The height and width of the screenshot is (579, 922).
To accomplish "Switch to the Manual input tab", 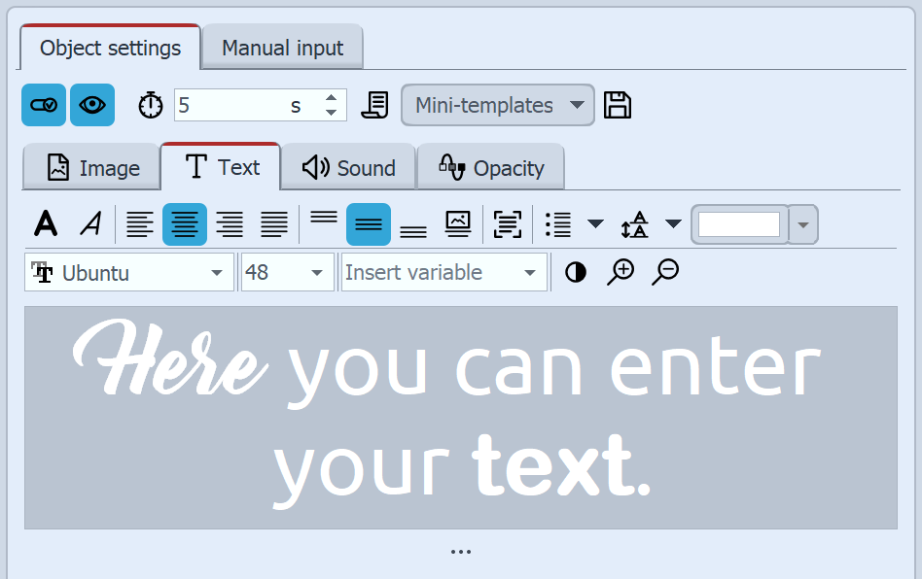I will click(282, 48).
